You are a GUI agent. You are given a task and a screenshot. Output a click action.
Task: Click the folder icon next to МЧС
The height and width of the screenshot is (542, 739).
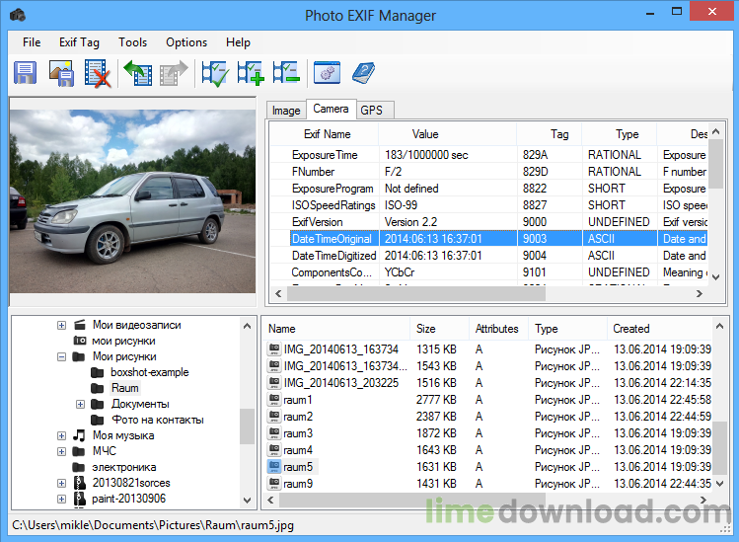pyautogui.click(x=79, y=451)
